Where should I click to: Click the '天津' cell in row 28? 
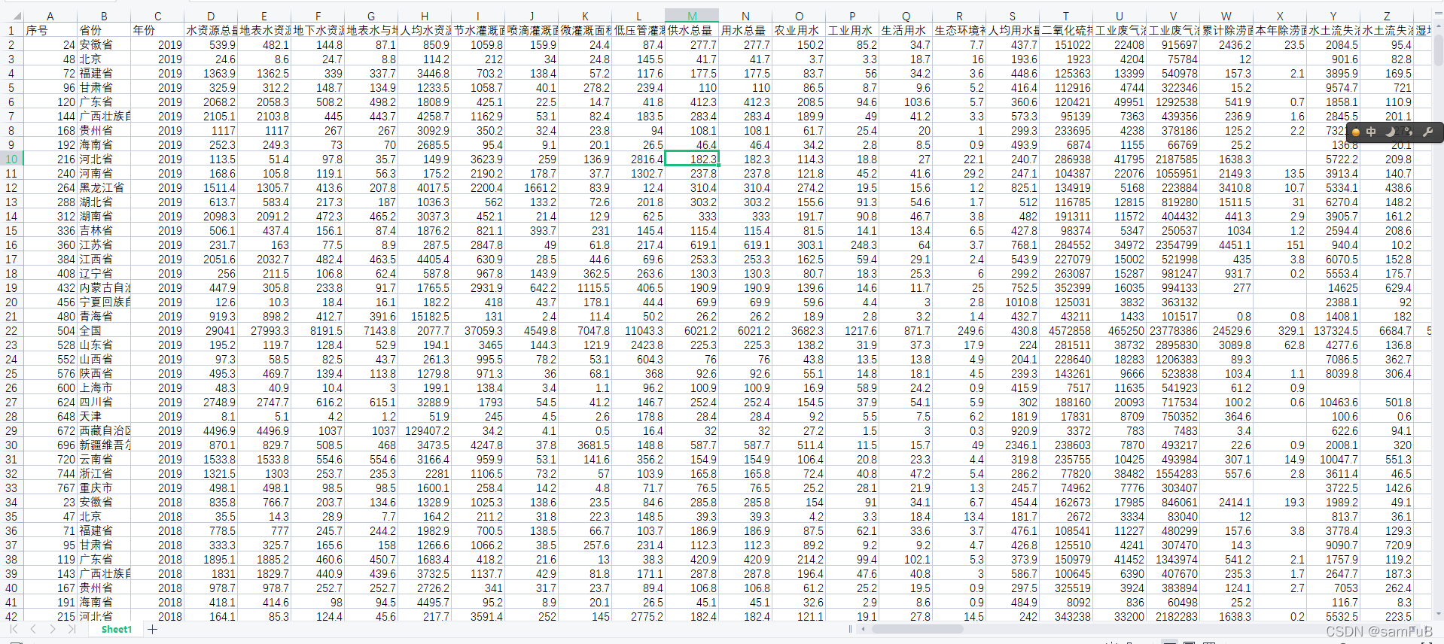pyautogui.click(x=104, y=416)
